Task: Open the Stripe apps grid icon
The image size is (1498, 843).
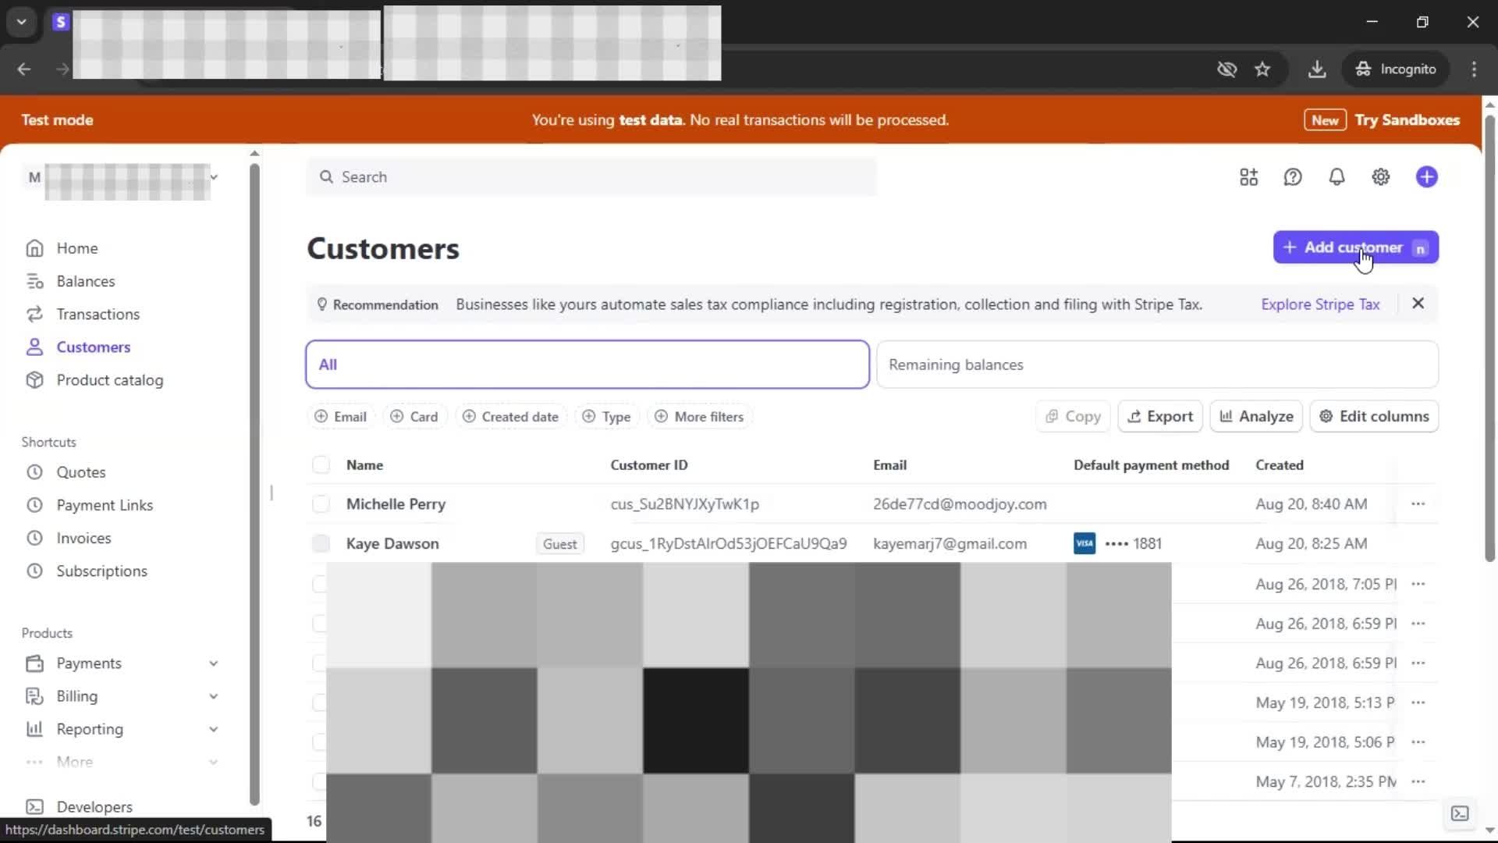Action: pos(1248,177)
